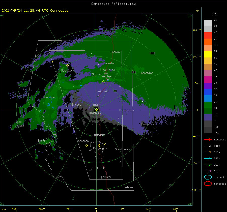The image size is (227, 212).
Task: Click the Ponoka city label
Action: (115, 52)
